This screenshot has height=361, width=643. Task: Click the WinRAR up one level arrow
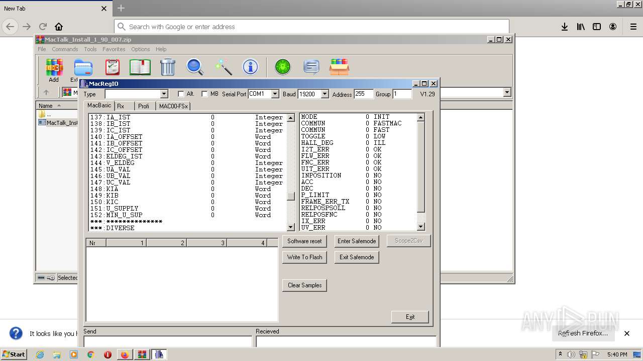46,92
